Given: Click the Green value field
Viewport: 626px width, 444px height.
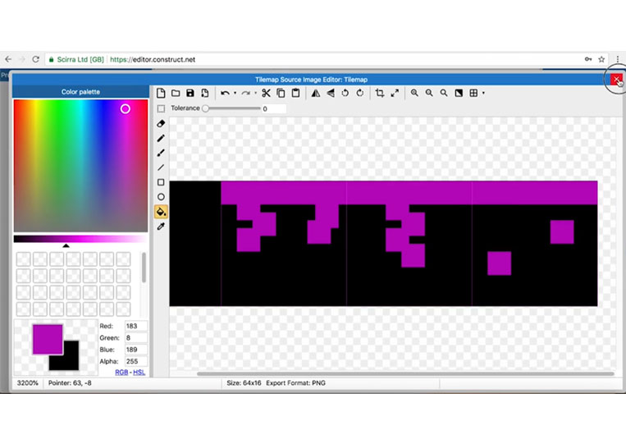Looking at the screenshot, I should pyautogui.click(x=136, y=338).
